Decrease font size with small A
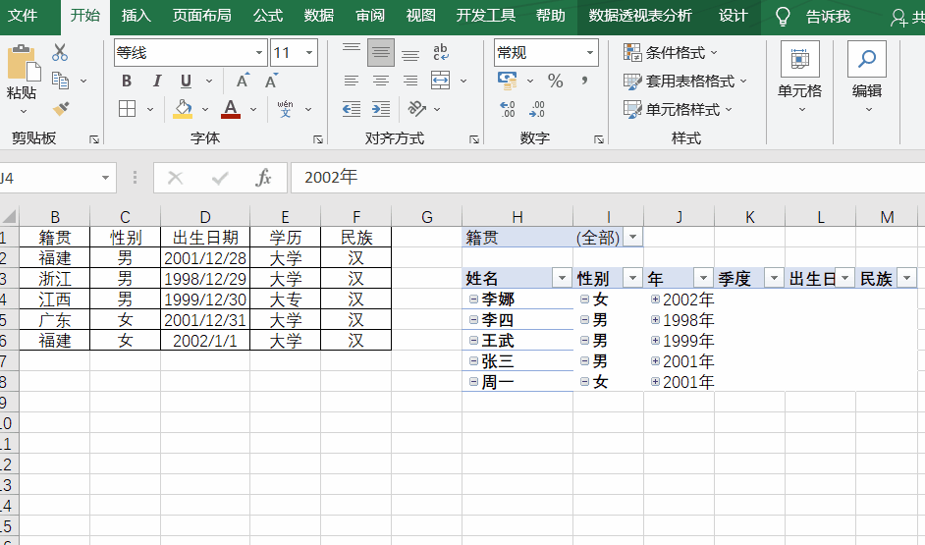The image size is (925, 545). click(x=271, y=81)
